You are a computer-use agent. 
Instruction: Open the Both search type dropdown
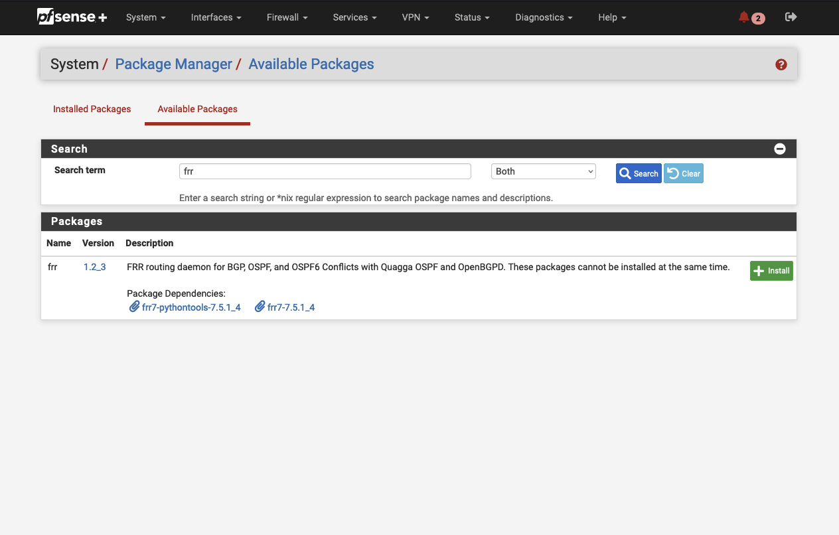(x=543, y=171)
